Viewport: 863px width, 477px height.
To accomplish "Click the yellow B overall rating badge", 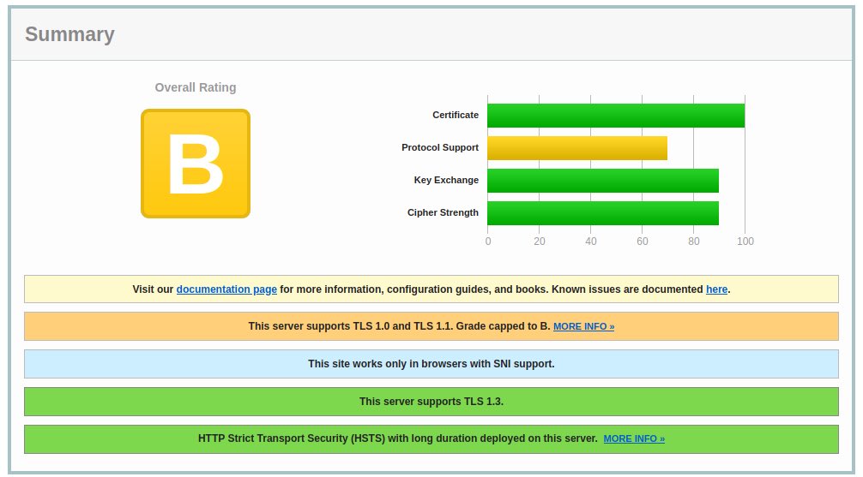I will tap(196, 164).
